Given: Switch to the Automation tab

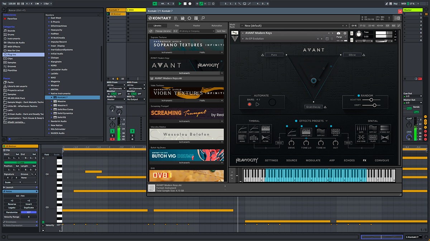Looking at the screenshot, I should (217, 26).
